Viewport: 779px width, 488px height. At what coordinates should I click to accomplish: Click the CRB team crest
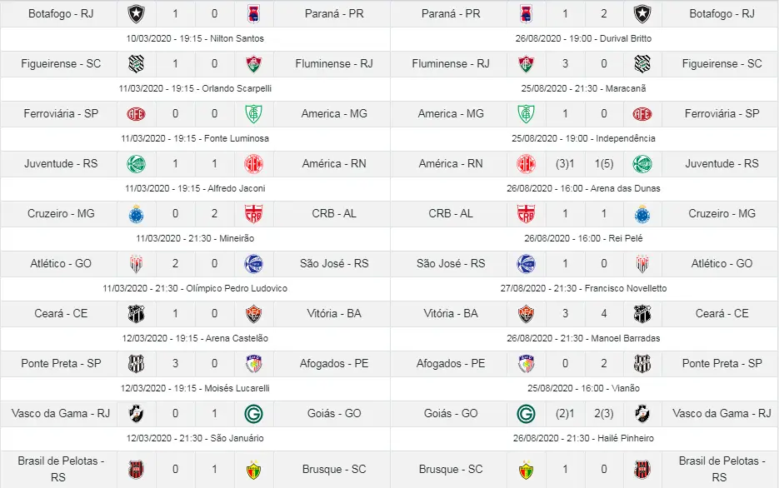(254, 214)
